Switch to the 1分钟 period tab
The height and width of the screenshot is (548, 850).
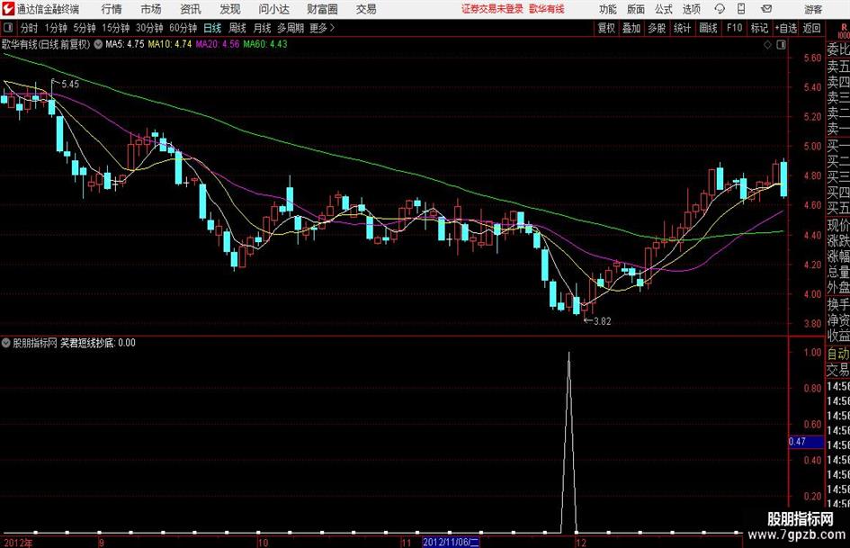55,28
